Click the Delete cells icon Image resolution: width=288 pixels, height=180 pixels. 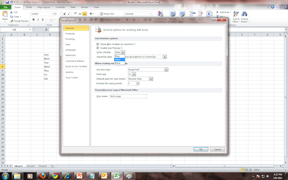point(201,14)
